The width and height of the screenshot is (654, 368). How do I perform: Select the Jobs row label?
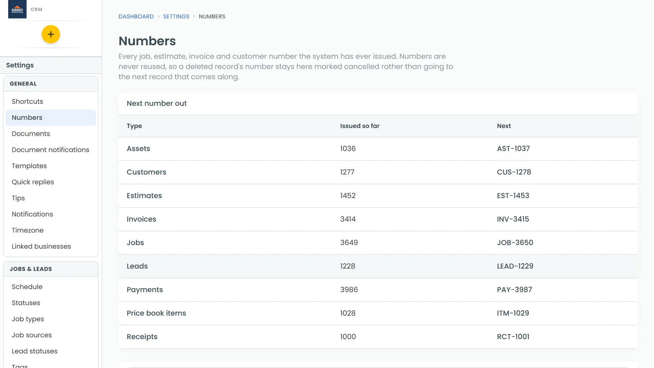tap(135, 242)
